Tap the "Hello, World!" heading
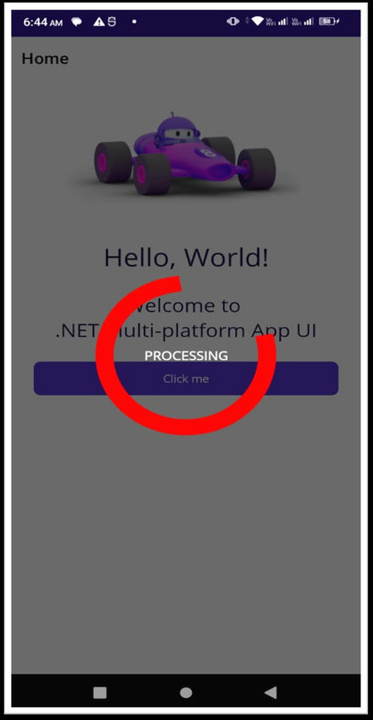The height and width of the screenshot is (720, 373). pyautogui.click(x=186, y=258)
